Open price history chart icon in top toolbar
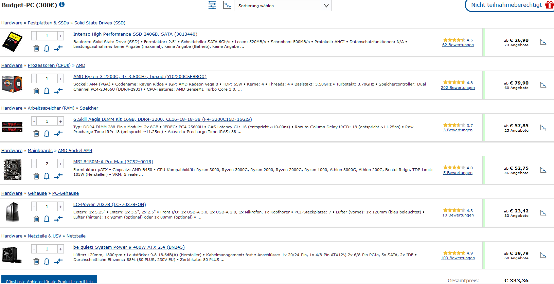 [x=227, y=5]
